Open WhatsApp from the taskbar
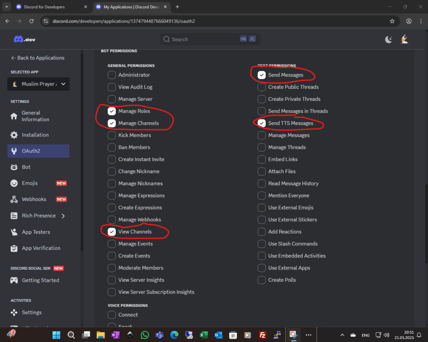 (145, 335)
